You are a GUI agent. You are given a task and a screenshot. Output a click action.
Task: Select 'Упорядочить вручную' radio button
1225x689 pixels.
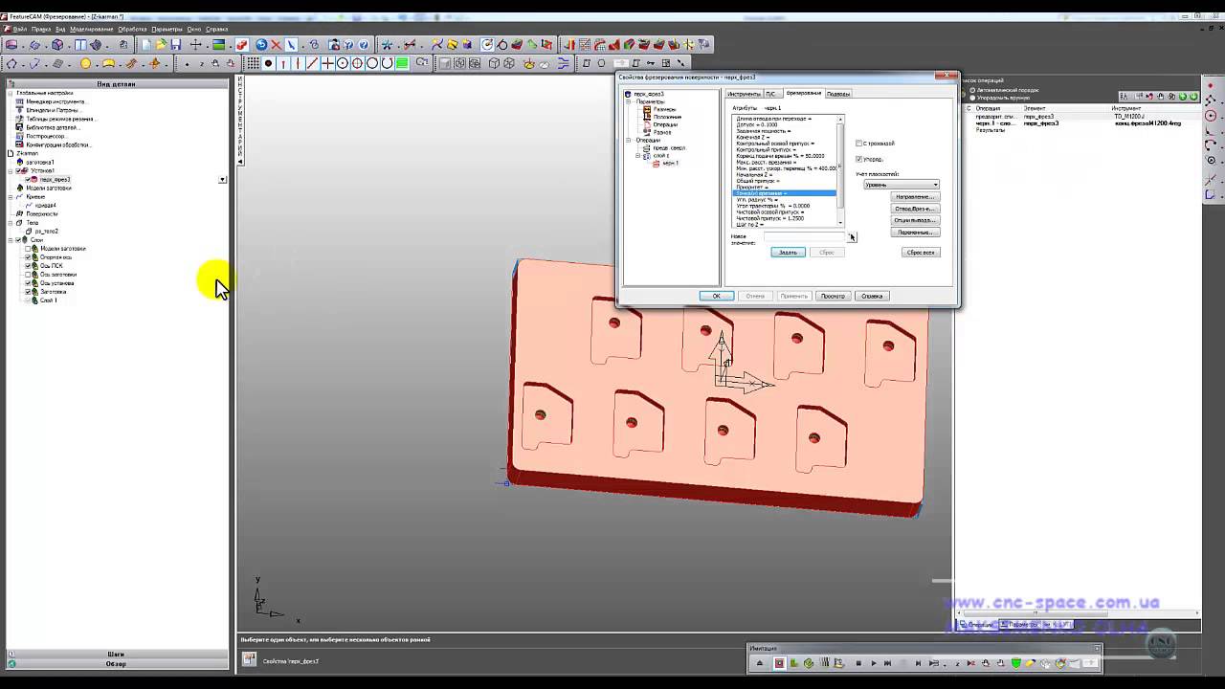(x=972, y=98)
